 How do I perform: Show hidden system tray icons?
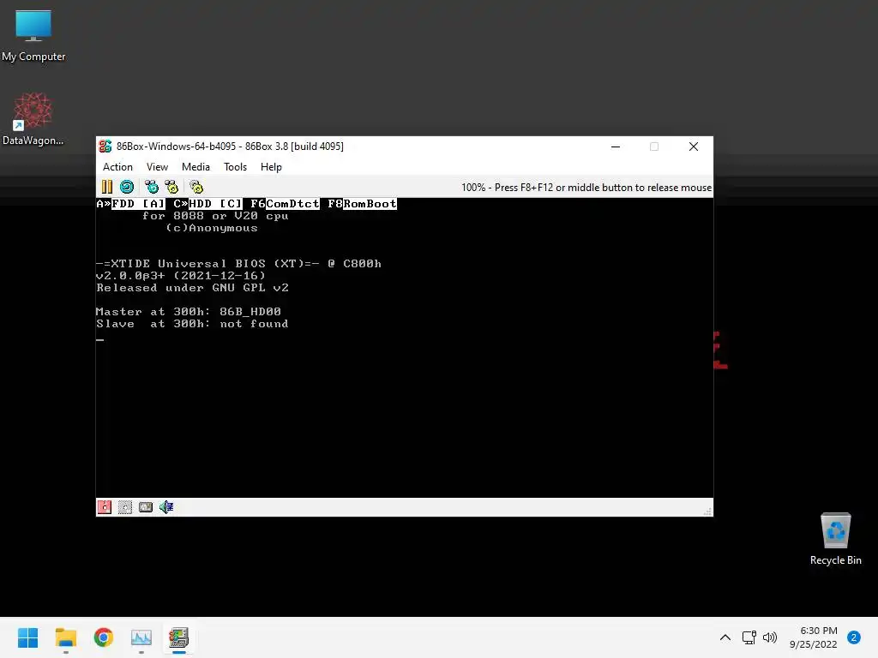point(725,637)
